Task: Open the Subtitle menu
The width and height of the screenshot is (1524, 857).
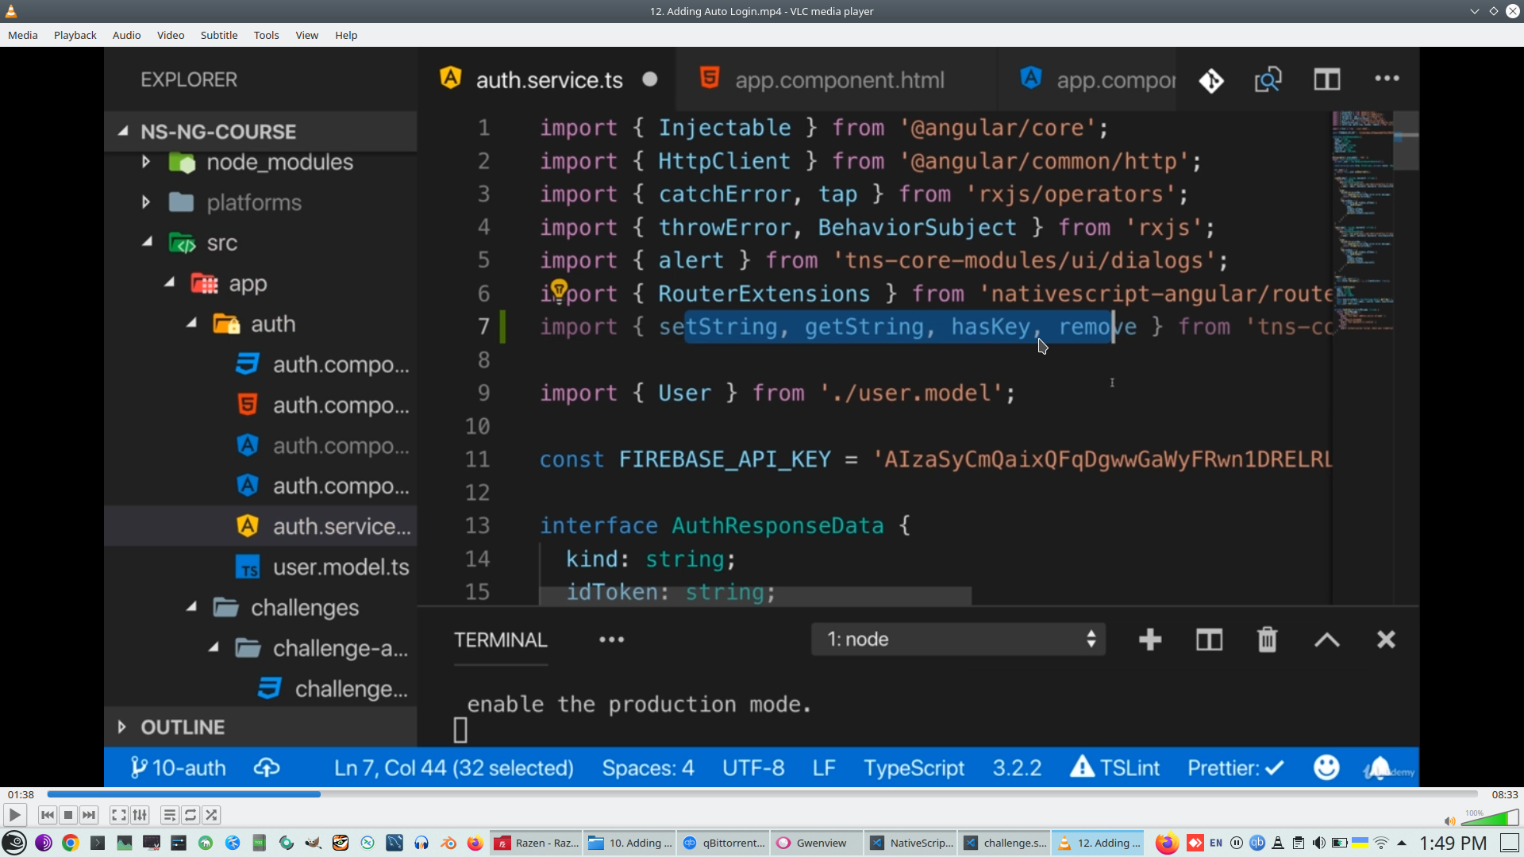Action: point(218,35)
